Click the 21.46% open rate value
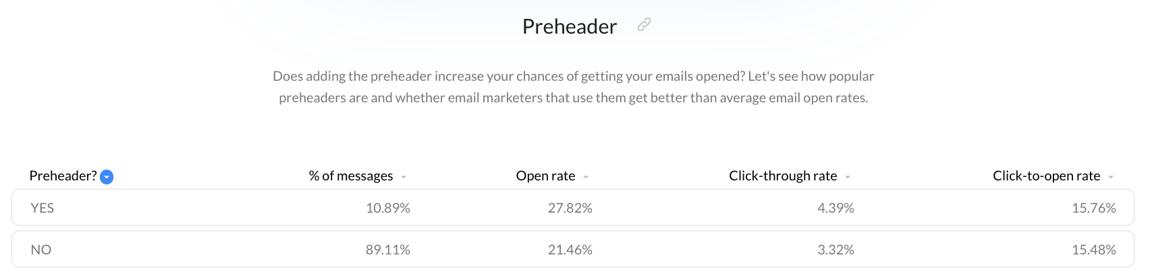This screenshot has height=280, width=1150. 570,250
